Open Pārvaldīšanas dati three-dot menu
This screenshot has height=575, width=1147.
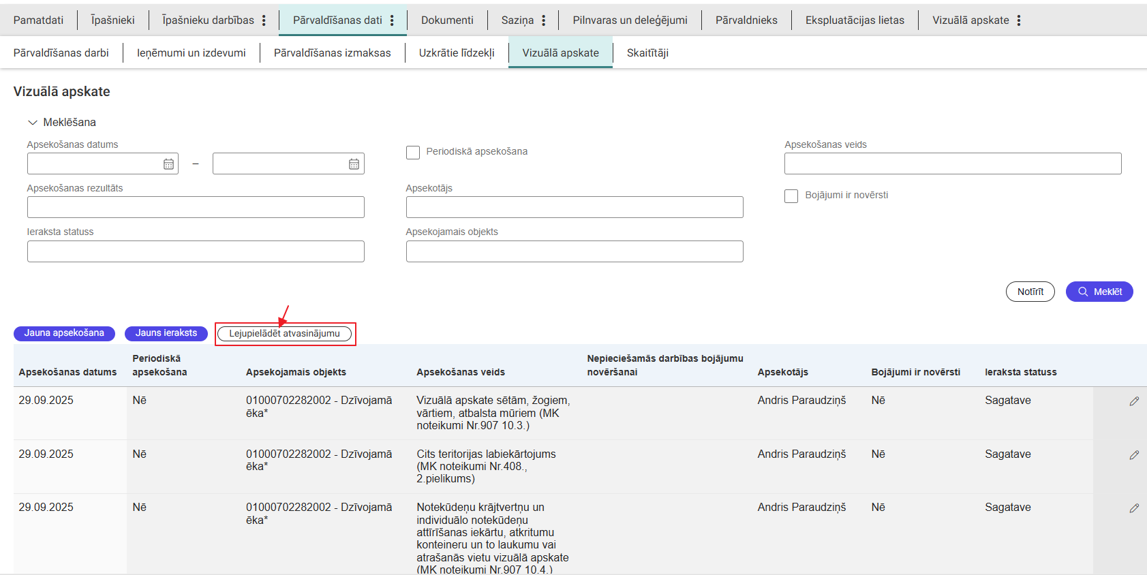point(392,20)
